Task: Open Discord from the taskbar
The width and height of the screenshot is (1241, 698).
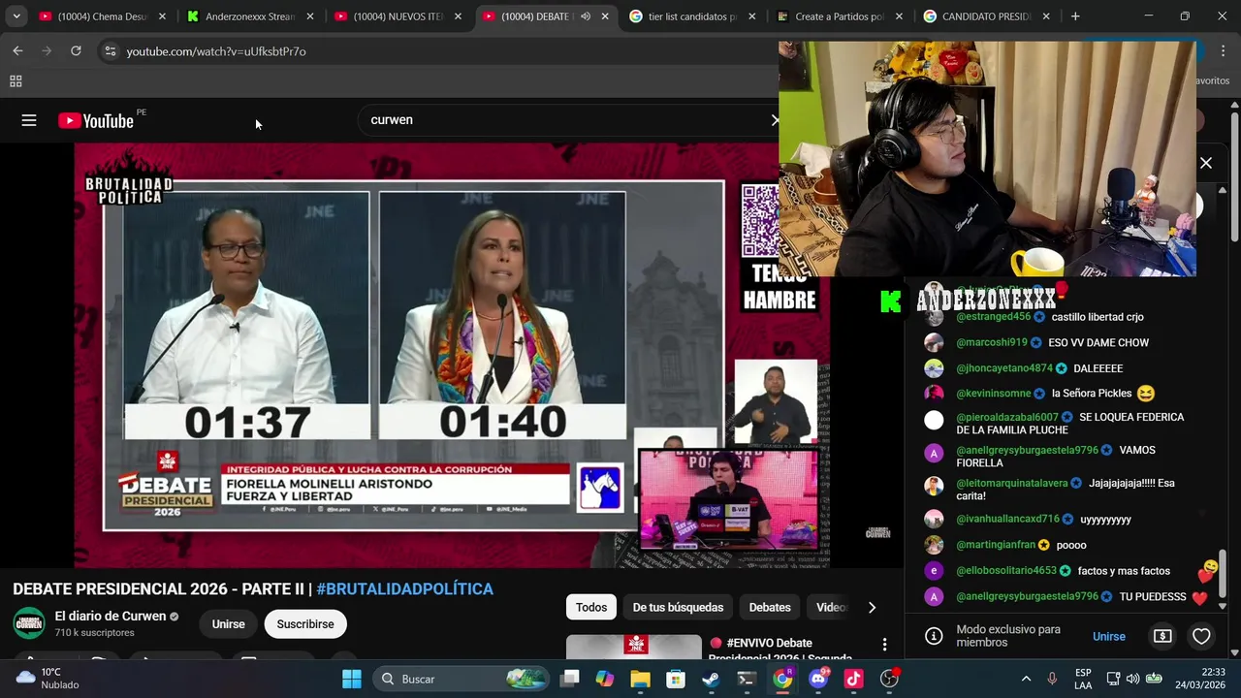Action: pos(818,679)
